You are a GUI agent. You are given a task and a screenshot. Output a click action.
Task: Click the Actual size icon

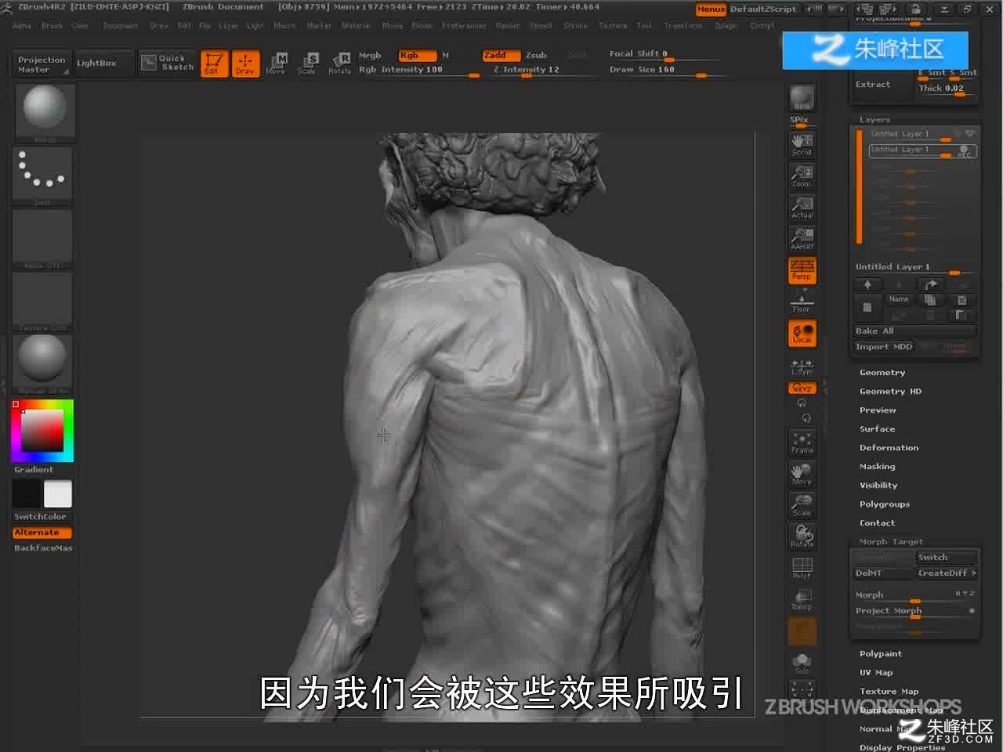coord(802,207)
